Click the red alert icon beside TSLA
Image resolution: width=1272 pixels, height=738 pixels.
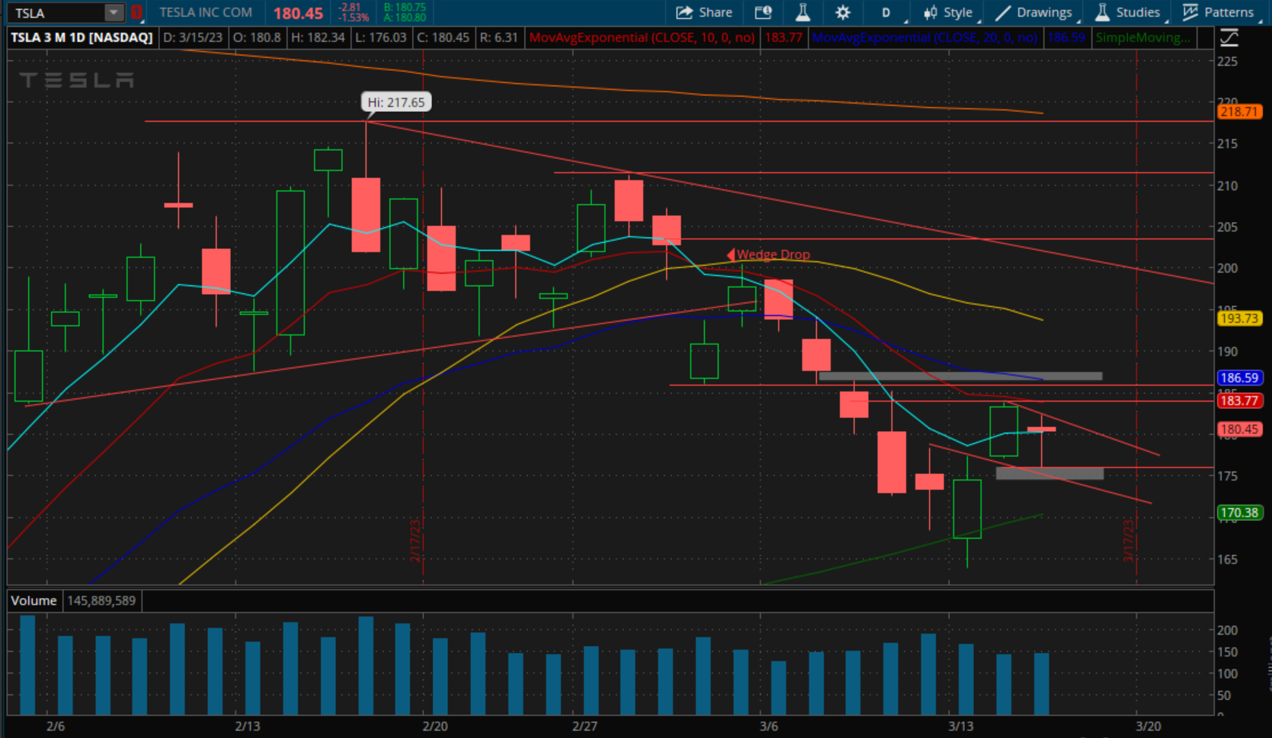click(x=136, y=12)
